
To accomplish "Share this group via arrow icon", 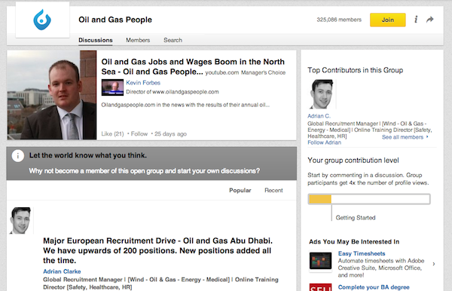I will [x=430, y=20].
